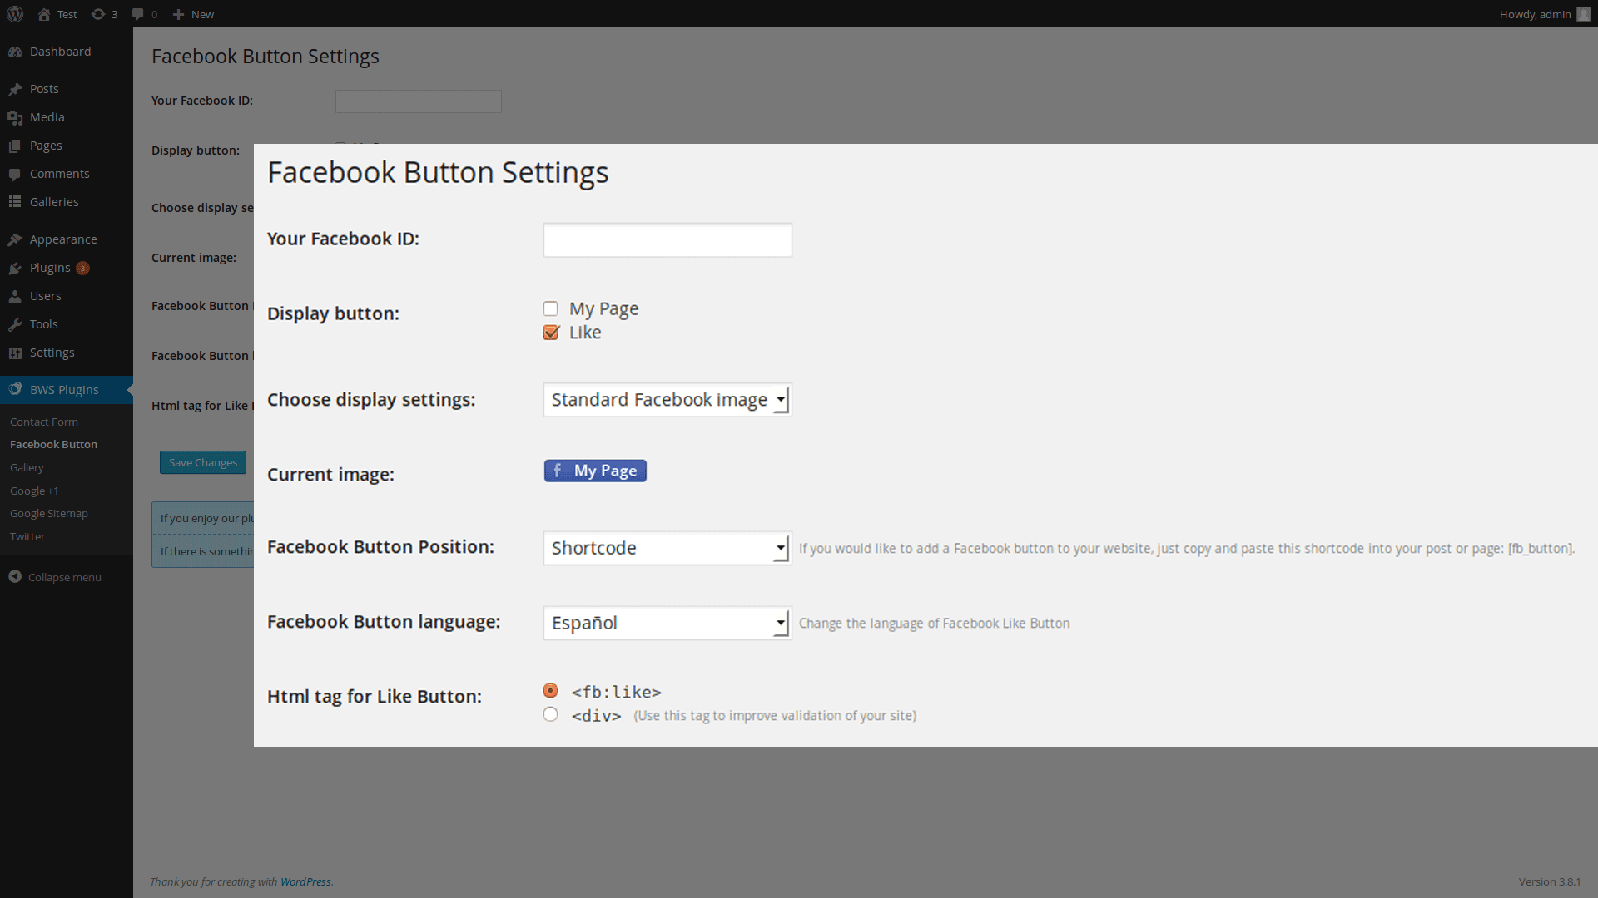Click the Collapse menu arrow icon

[15, 576]
